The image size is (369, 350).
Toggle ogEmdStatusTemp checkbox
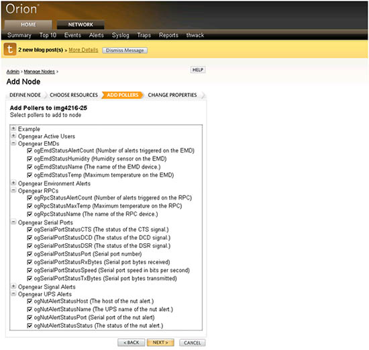30,175
